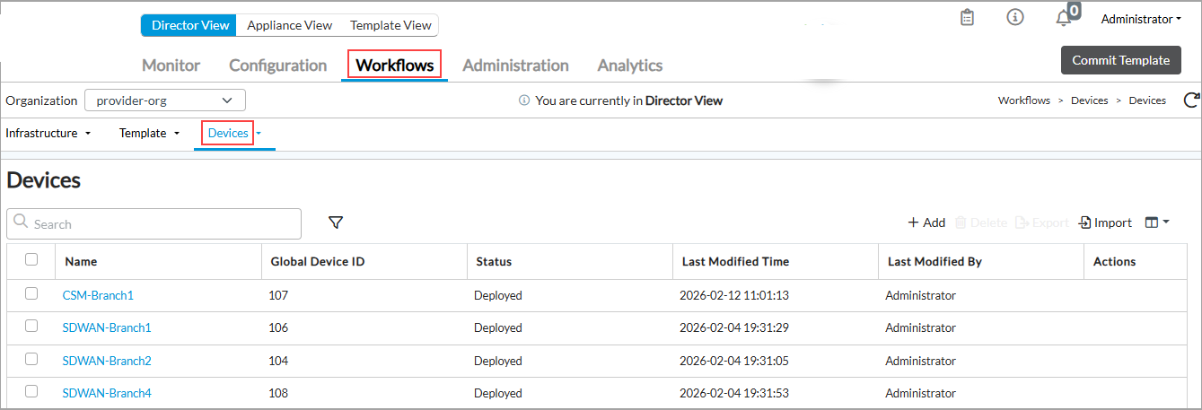Click the filter funnel icon
The image size is (1202, 410).
pos(336,222)
